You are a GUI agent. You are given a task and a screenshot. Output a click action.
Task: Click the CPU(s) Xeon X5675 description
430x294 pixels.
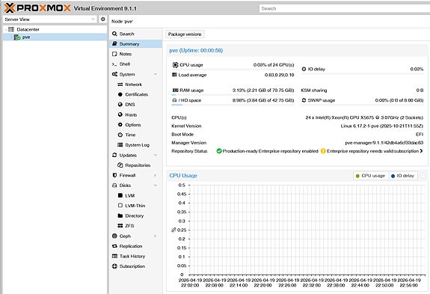pyautogui.click(x=364, y=117)
